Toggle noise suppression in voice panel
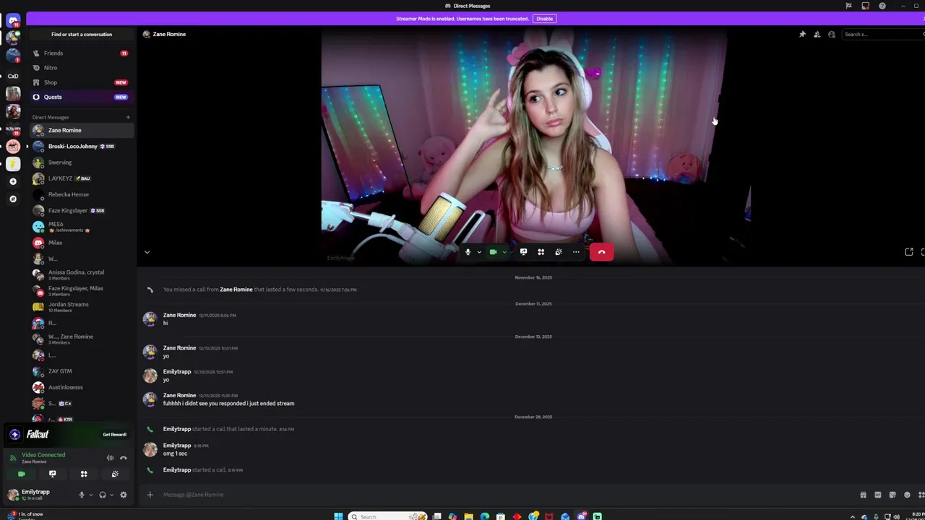The image size is (925, 520). [x=110, y=458]
